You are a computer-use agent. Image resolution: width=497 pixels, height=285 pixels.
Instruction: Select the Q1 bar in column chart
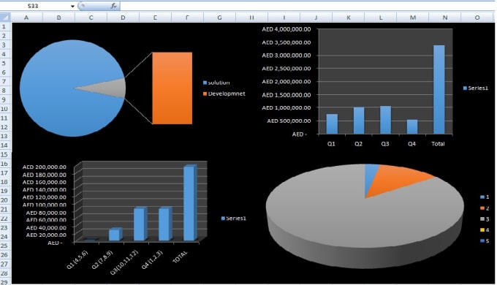[332, 124]
